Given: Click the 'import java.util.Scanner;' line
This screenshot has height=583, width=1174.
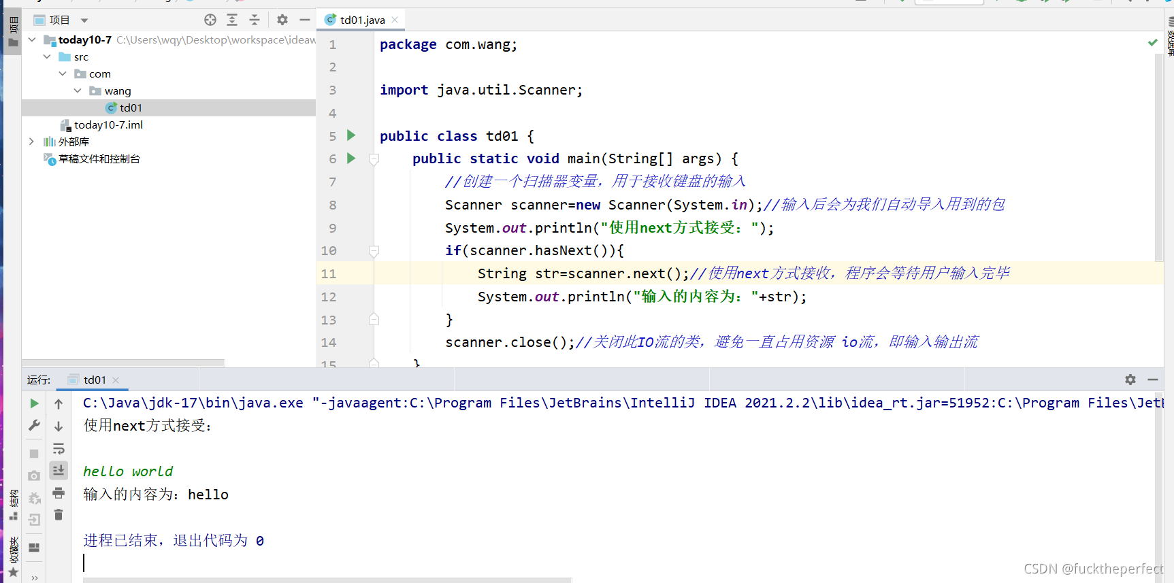Looking at the screenshot, I should pos(481,90).
